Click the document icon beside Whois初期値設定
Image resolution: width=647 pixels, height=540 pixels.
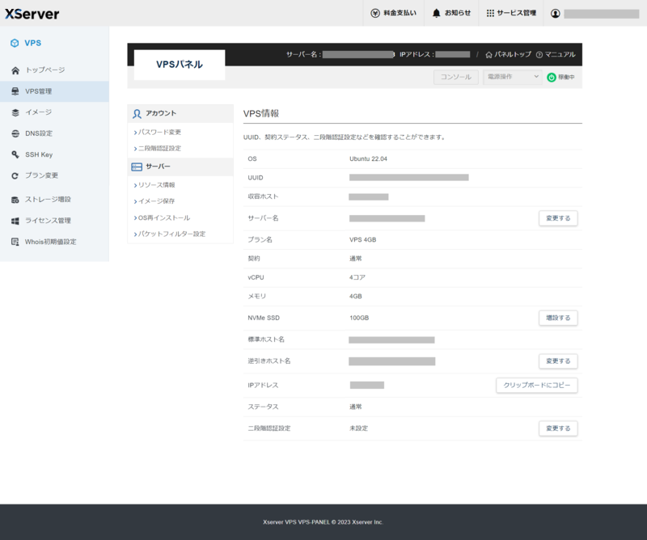[15, 242]
